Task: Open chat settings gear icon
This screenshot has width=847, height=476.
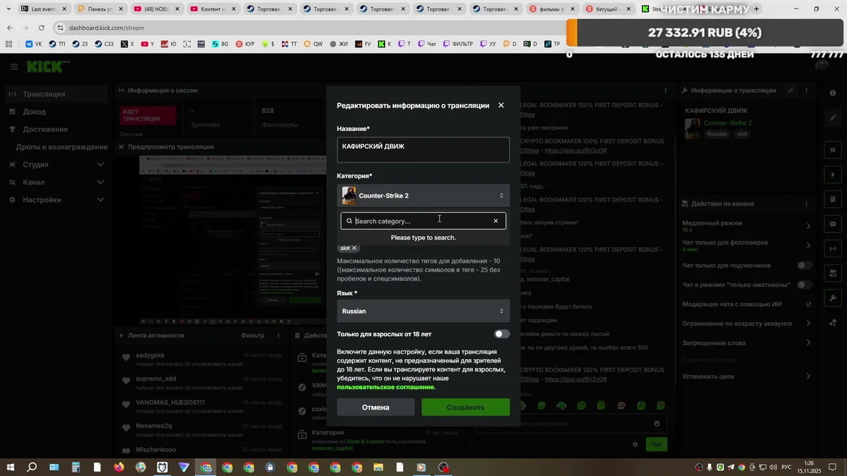Action: (635, 444)
